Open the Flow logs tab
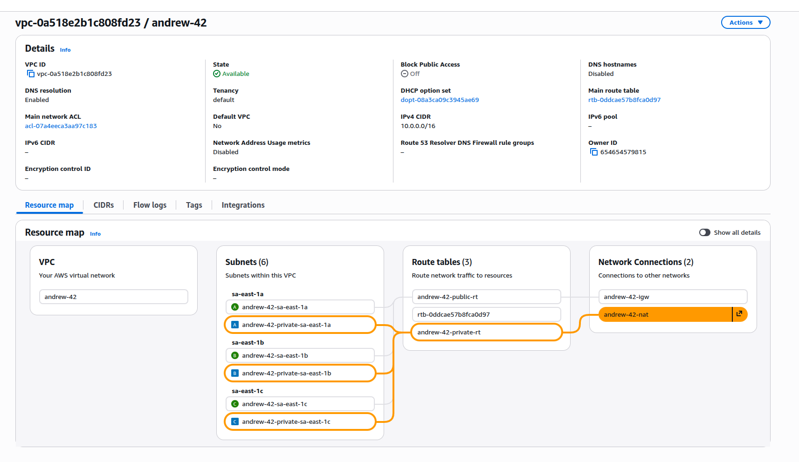Image resolution: width=799 pixels, height=462 pixels. coord(150,205)
